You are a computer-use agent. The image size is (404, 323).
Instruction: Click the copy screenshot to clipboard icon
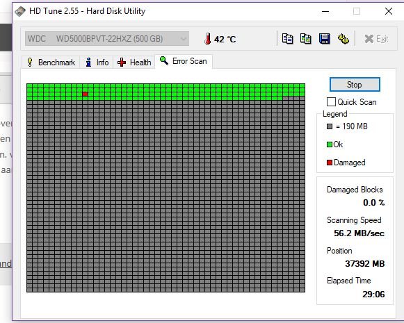coord(306,39)
